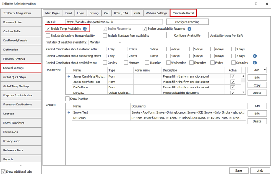
Task: Toggle Show additional tabs checkbox
Action: tap(4, 172)
